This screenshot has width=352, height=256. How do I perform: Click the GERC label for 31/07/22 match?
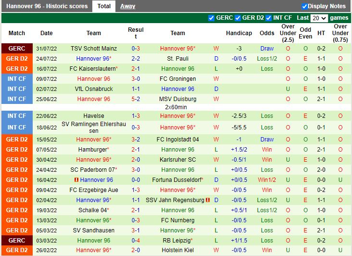click(x=17, y=48)
